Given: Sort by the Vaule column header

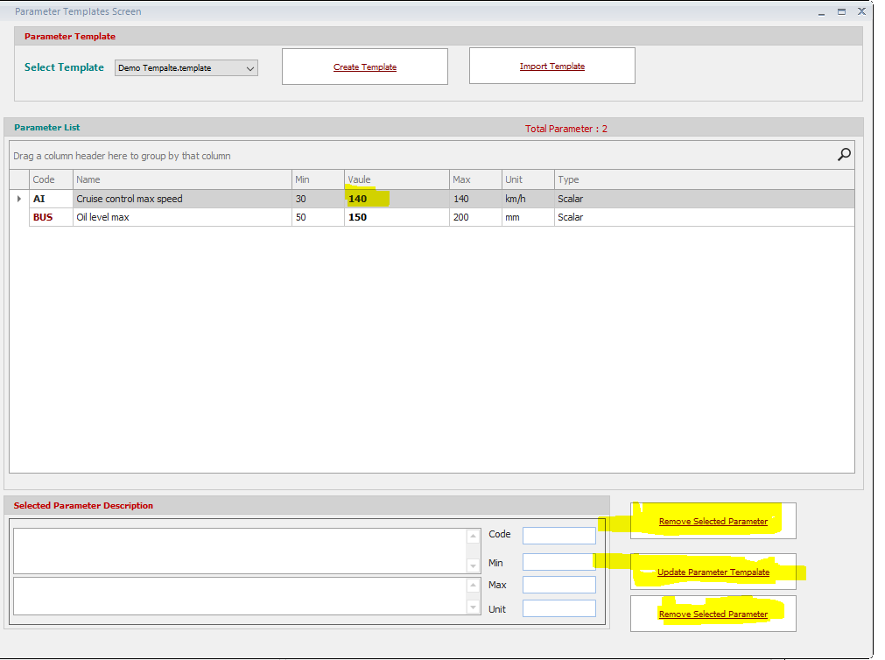Looking at the screenshot, I should [397, 179].
